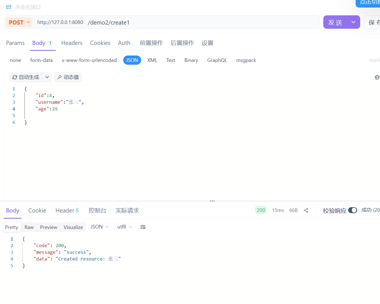The image size is (380, 304).
Task: Open the 设置 tab
Action: pyautogui.click(x=208, y=43)
